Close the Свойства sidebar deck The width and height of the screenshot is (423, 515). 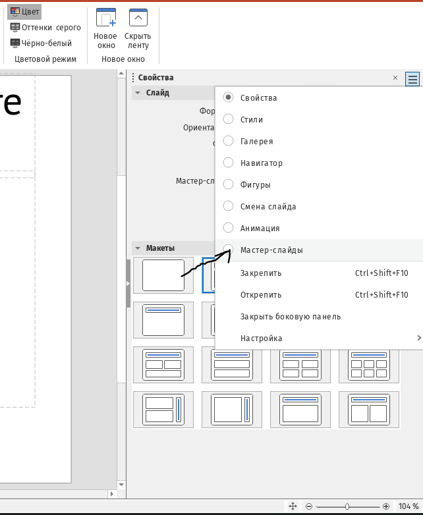tap(395, 78)
